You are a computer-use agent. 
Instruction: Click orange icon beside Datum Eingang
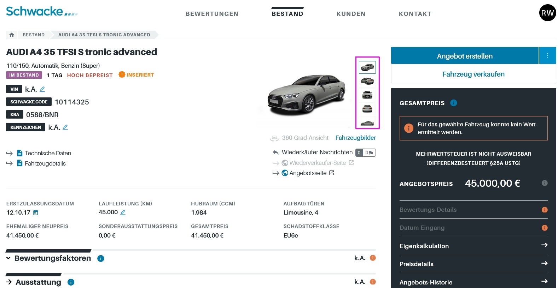coord(545,228)
